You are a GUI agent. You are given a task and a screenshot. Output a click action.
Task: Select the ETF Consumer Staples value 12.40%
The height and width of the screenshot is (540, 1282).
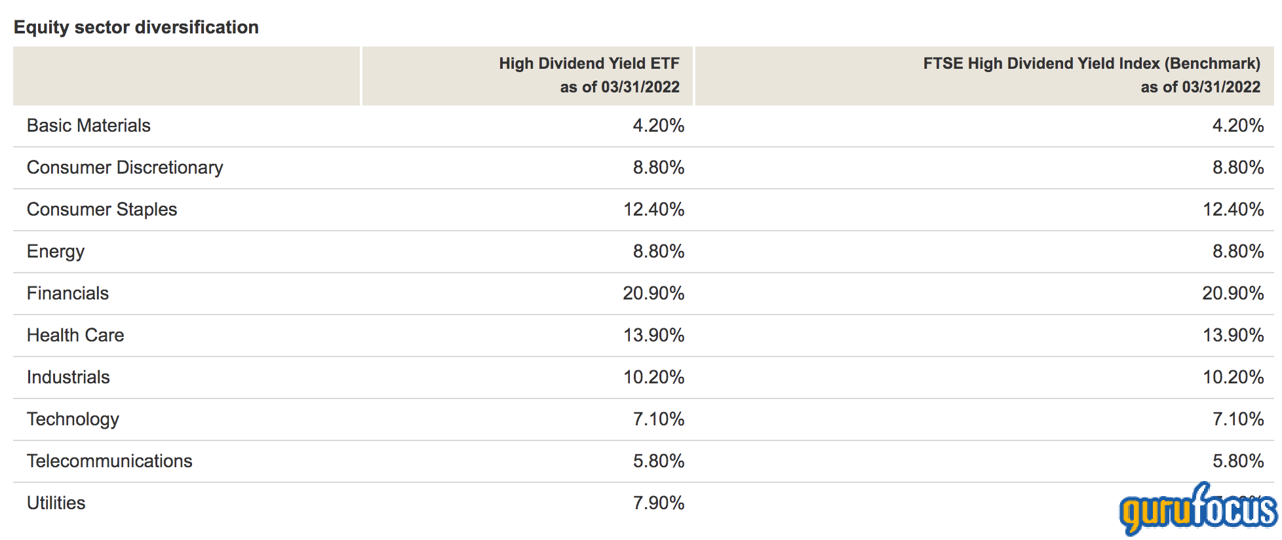point(653,210)
